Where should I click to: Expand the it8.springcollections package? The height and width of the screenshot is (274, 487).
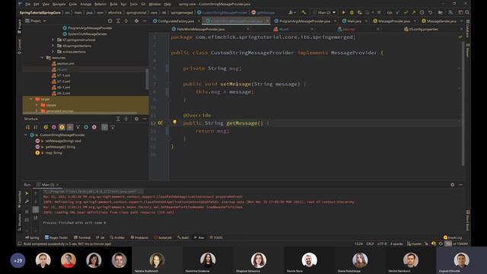click(53, 46)
